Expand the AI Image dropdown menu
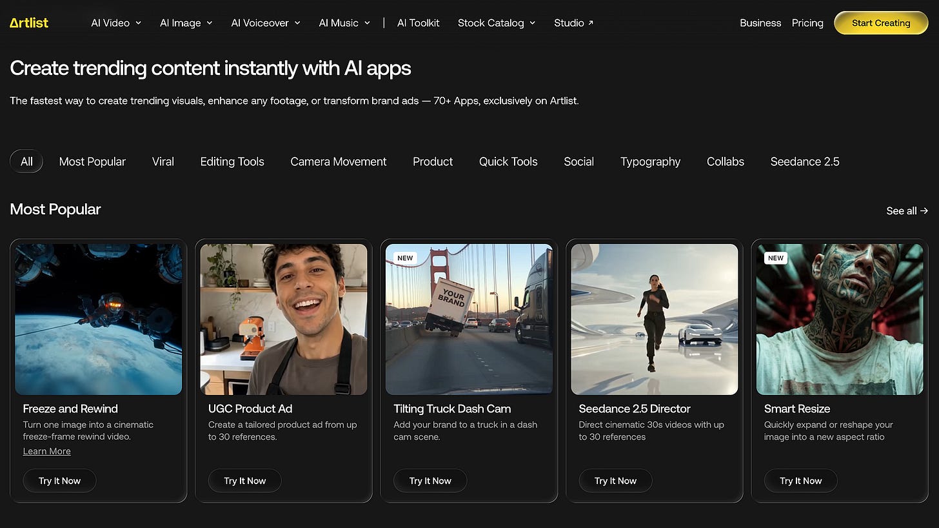Image resolution: width=939 pixels, height=528 pixels. point(186,23)
